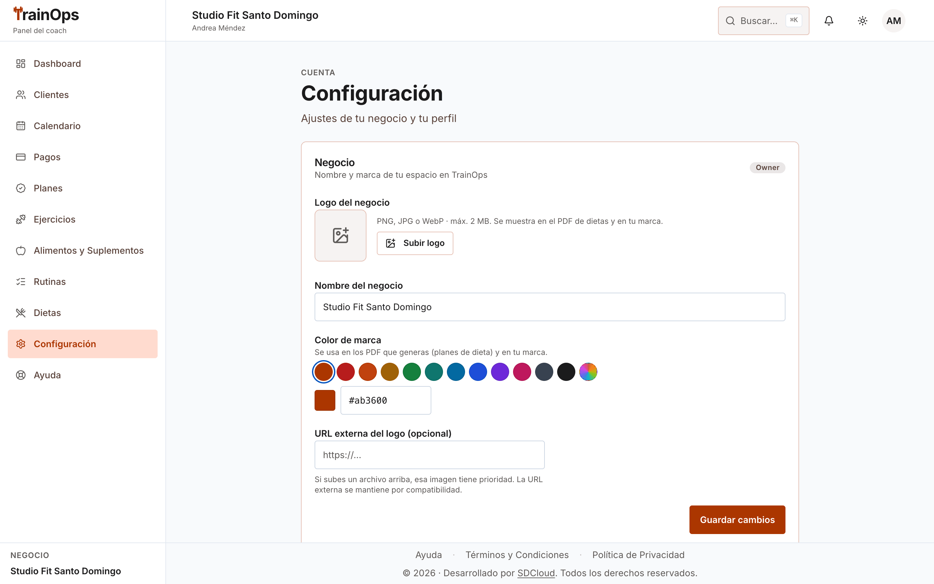Click the square color preview next to hex field
934x584 pixels.
coord(325,400)
